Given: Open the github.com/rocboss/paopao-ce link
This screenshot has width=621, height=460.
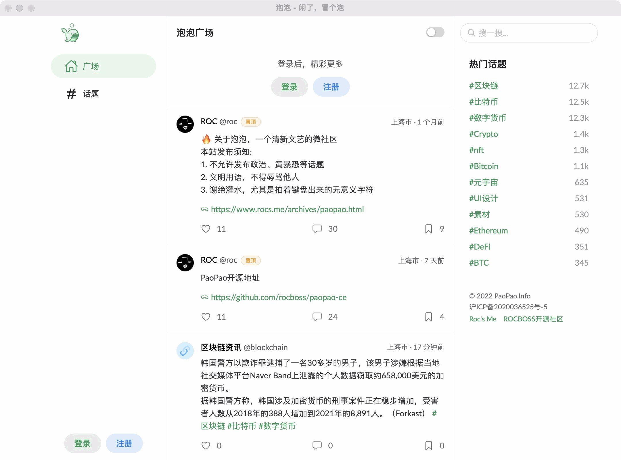Looking at the screenshot, I should pos(278,297).
